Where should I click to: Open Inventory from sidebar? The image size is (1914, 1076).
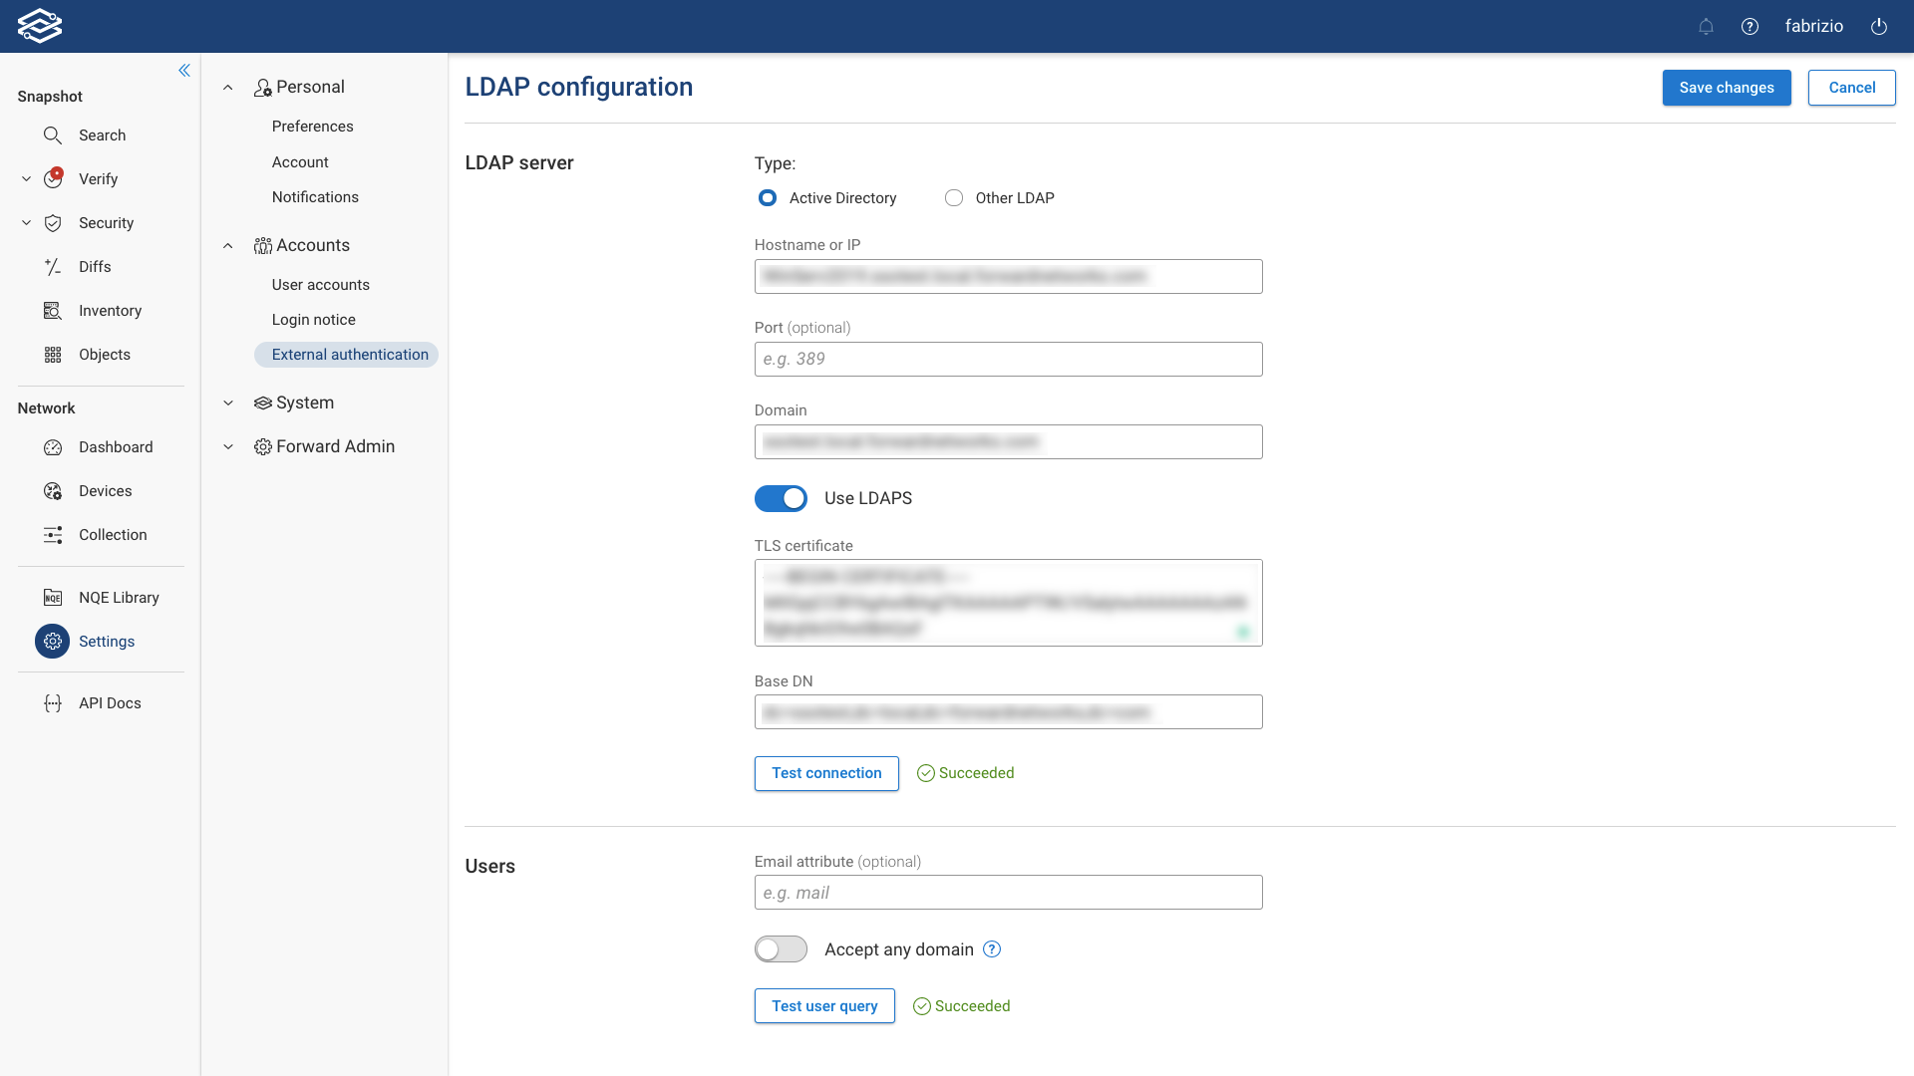click(110, 311)
